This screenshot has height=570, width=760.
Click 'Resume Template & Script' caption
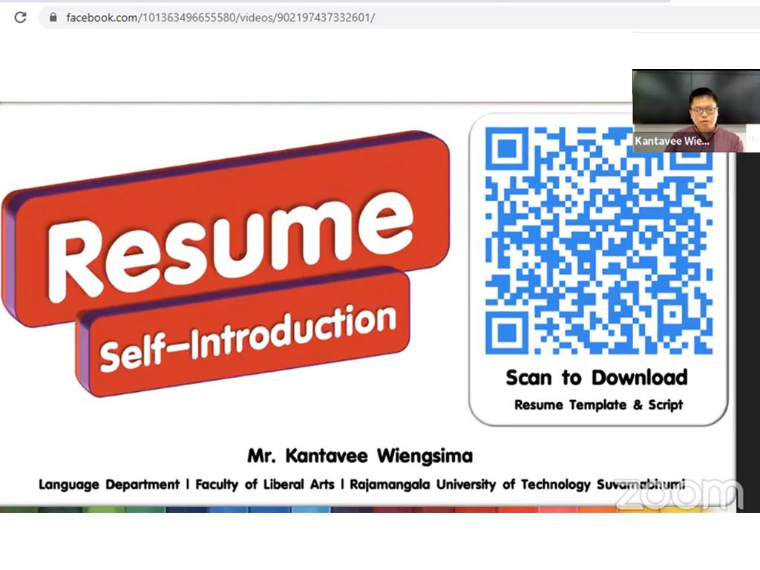pyautogui.click(x=598, y=405)
